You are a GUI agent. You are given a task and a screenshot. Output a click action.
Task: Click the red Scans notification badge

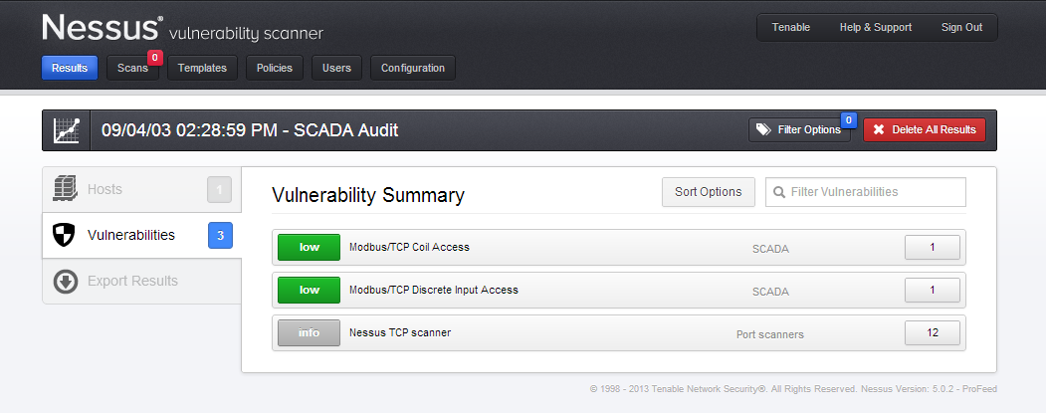155,58
